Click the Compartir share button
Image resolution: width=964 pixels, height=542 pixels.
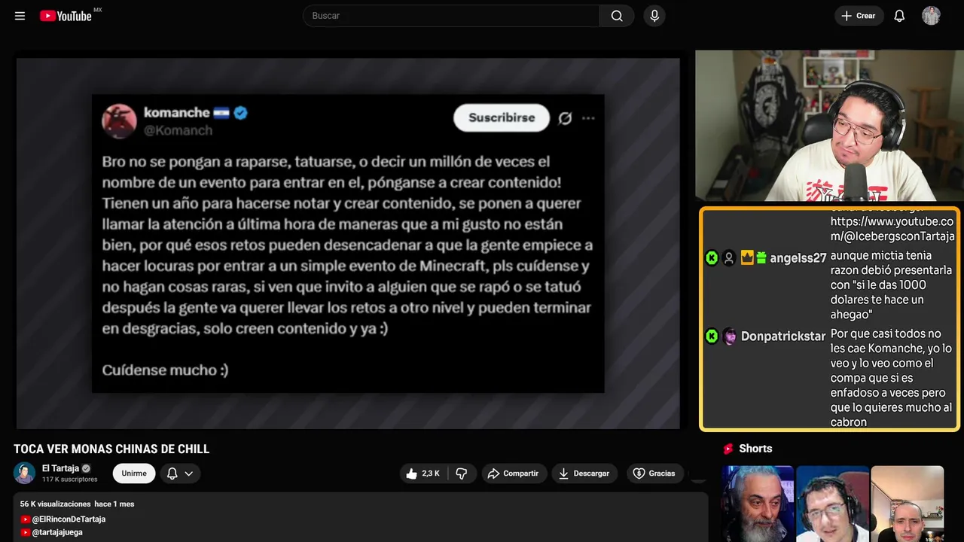[x=514, y=473]
